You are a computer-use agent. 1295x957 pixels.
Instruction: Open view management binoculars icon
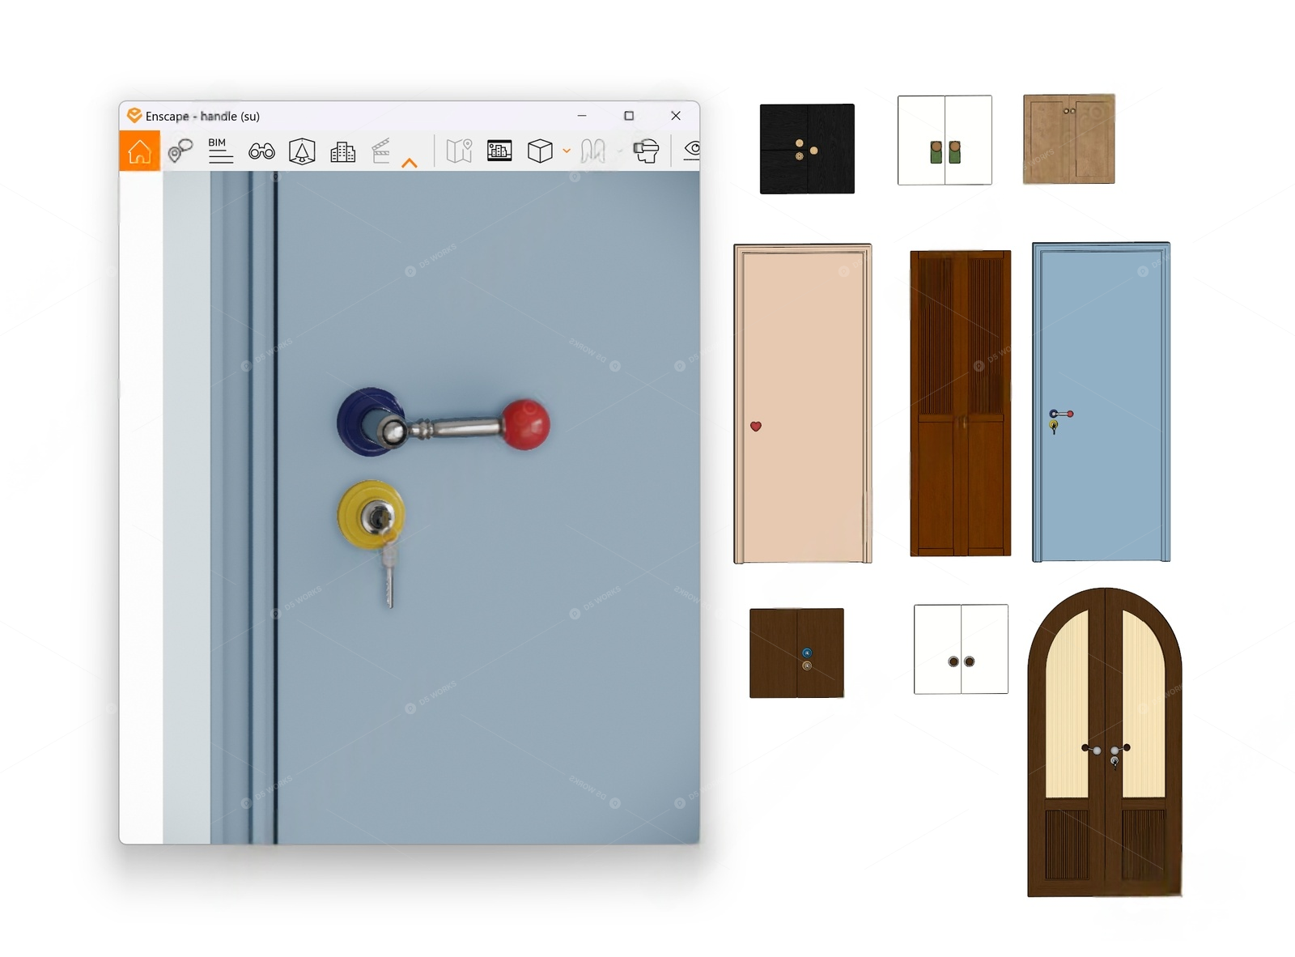(261, 151)
